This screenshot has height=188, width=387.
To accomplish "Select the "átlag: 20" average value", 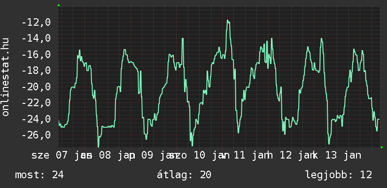I will 184,175.
